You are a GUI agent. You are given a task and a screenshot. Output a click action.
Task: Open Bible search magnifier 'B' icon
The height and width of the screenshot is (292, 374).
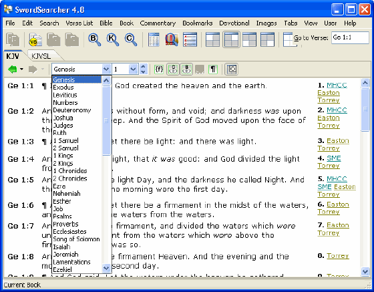tap(94, 39)
